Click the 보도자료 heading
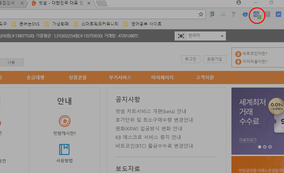The height and width of the screenshot is (173, 284). pyautogui.click(x=128, y=169)
